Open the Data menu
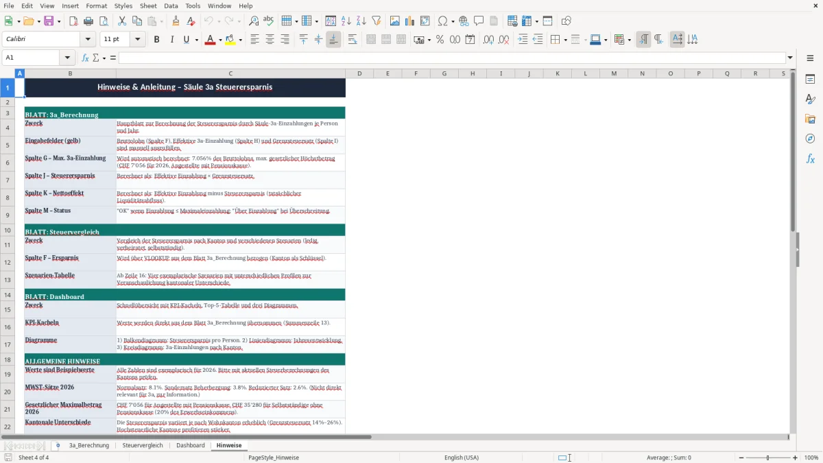Image resolution: width=823 pixels, height=463 pixels. pyautogui.click(x=171, y=5)
